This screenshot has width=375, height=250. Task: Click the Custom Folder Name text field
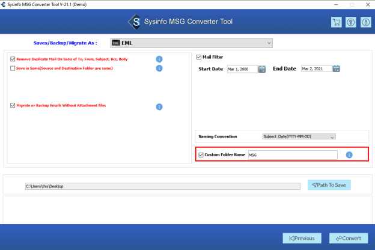click(x=293, y=155)
